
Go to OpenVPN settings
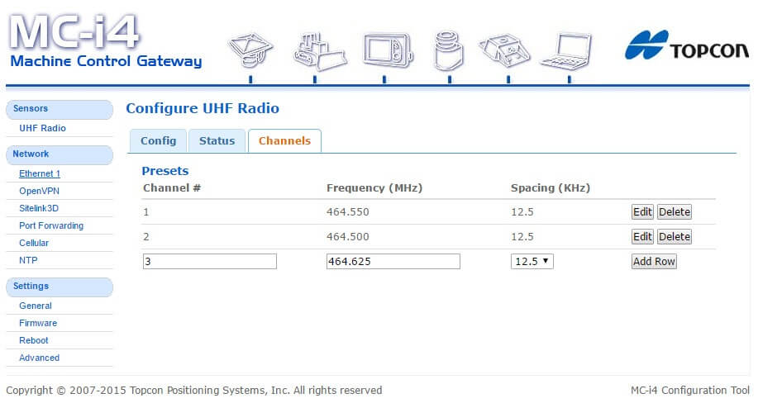point(39,191)
